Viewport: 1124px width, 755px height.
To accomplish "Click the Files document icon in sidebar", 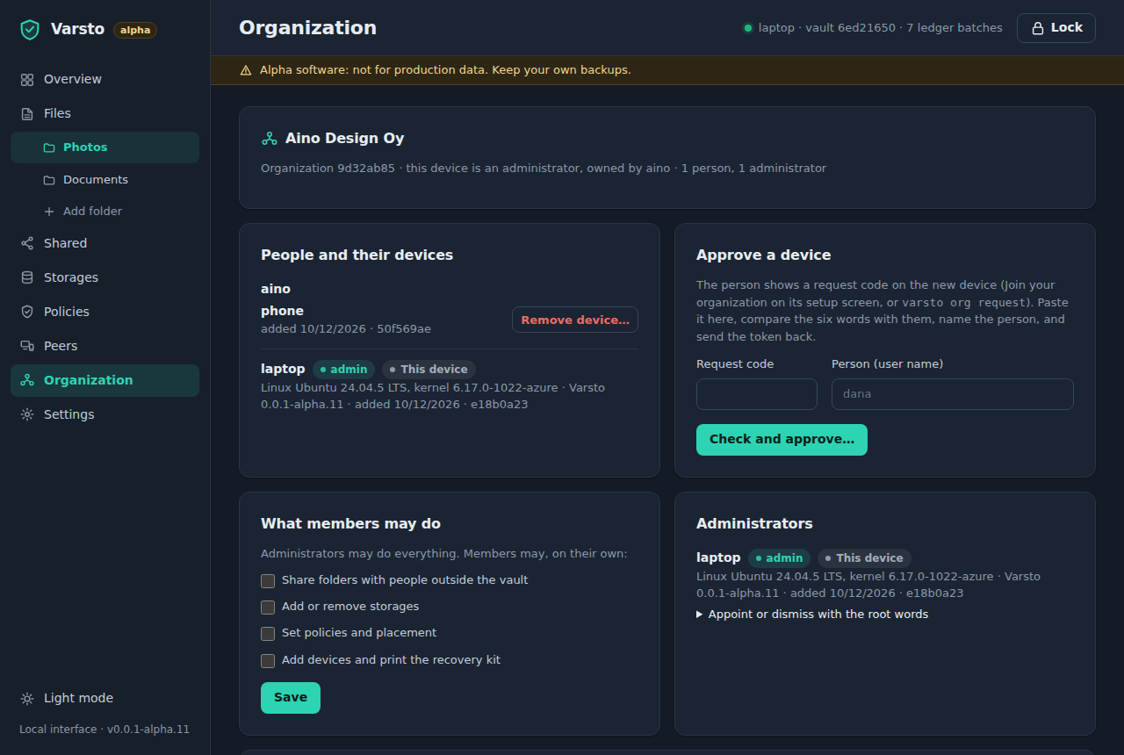I will pos(27,113).
